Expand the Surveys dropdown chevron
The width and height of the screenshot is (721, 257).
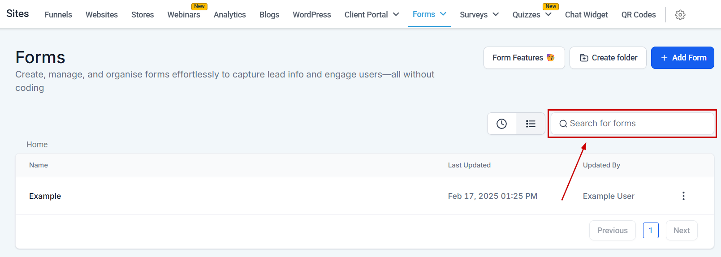pyautogui.click(x=496, y=14)
